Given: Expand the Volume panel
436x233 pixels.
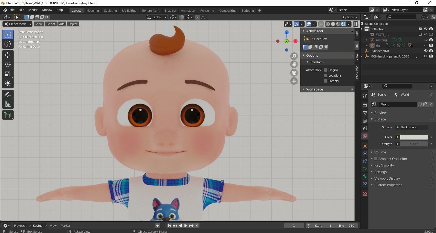Looking at the screenshot, I should [x=380, y=152].
